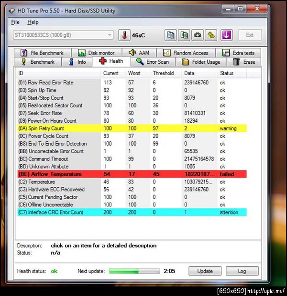This screenshot has height=296, width=287.
Task: Minimize the HD Tune Pro window
Action: coord(228,9)
